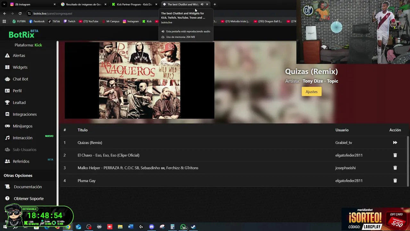This screenshot has height=231, width=410.
Task: Open File Explorer from the taskbar
Action: 120,227
